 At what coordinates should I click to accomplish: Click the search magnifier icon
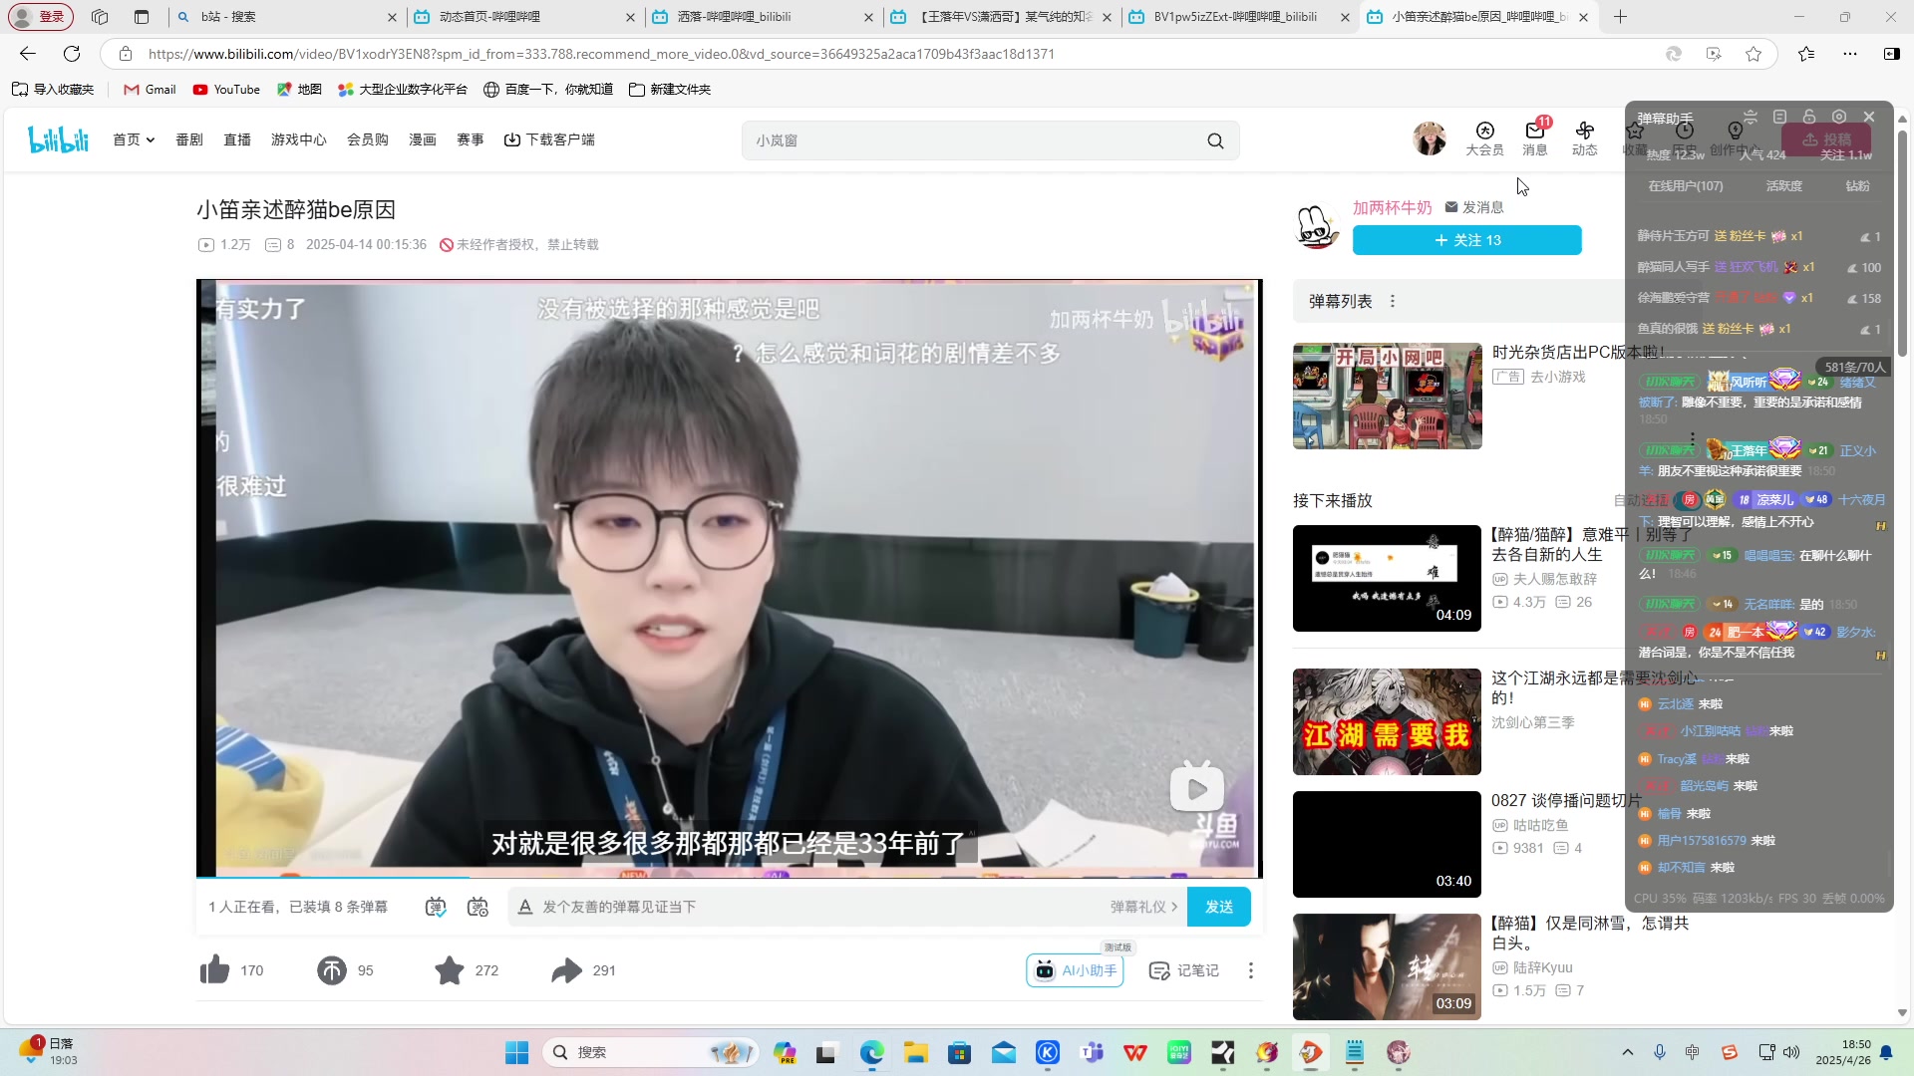[x=1215, y=140]
